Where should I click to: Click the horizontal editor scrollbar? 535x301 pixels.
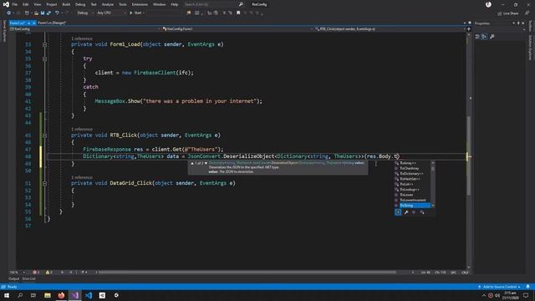[x=247, y=273]
